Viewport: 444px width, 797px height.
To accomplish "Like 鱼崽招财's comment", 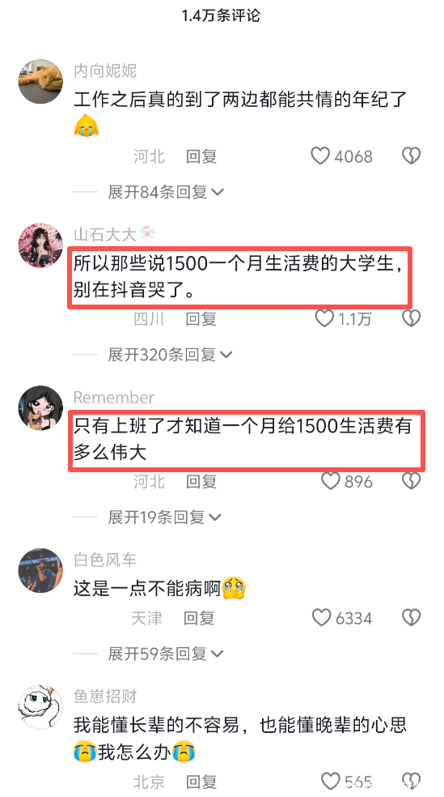I will click(x=331, y=782).
